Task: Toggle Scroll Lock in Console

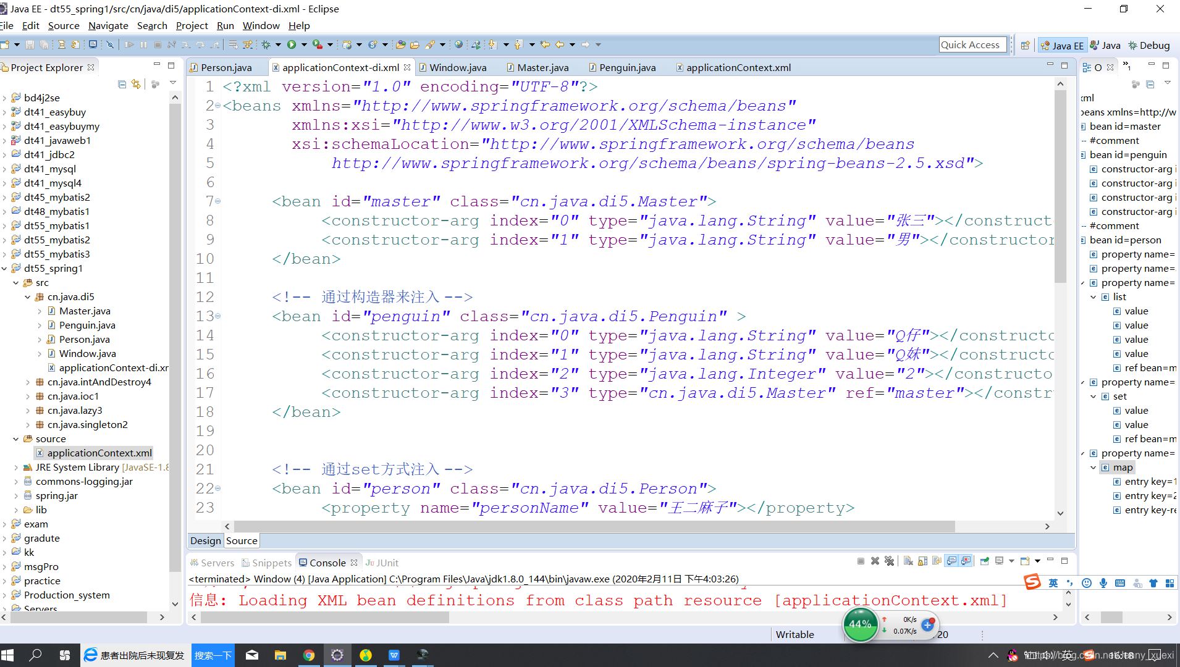Action: tap(922, 561)
